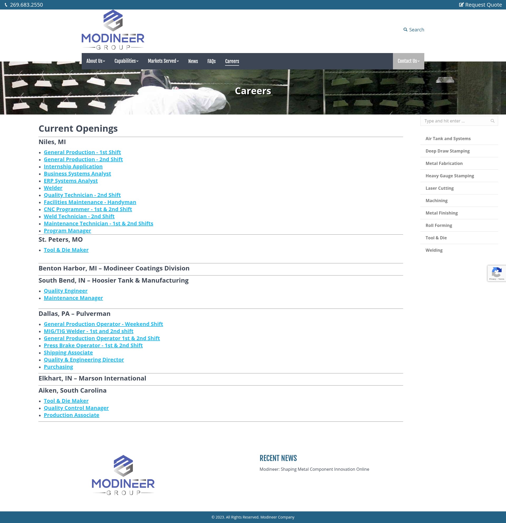Image resolution: width=506 pixels, height=523 pixels.
Task: Open Quality & Engineering Director link
Action: (x=84, y=360)
